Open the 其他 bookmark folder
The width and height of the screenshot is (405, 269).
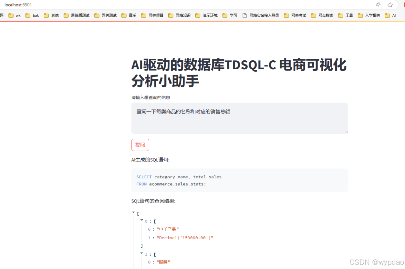tap(51, 15)
